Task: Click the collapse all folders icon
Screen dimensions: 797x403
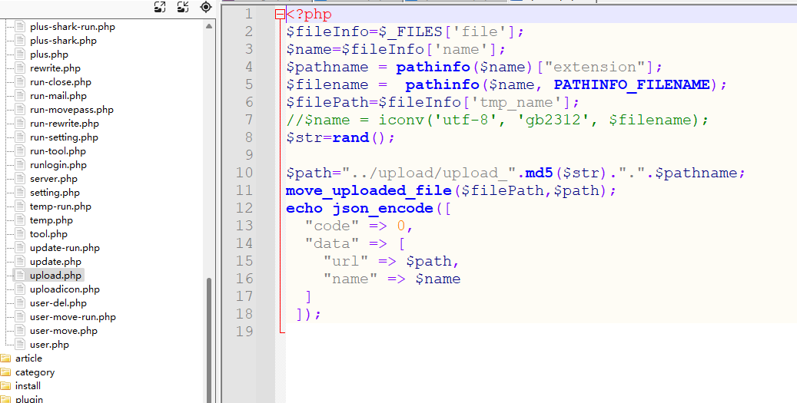Action: pyautogui.click(x=183, y=7)
